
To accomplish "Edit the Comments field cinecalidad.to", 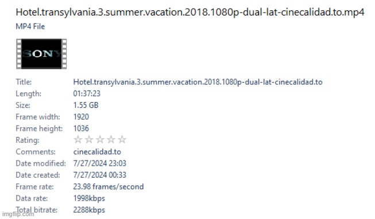I will pos(97,152).
